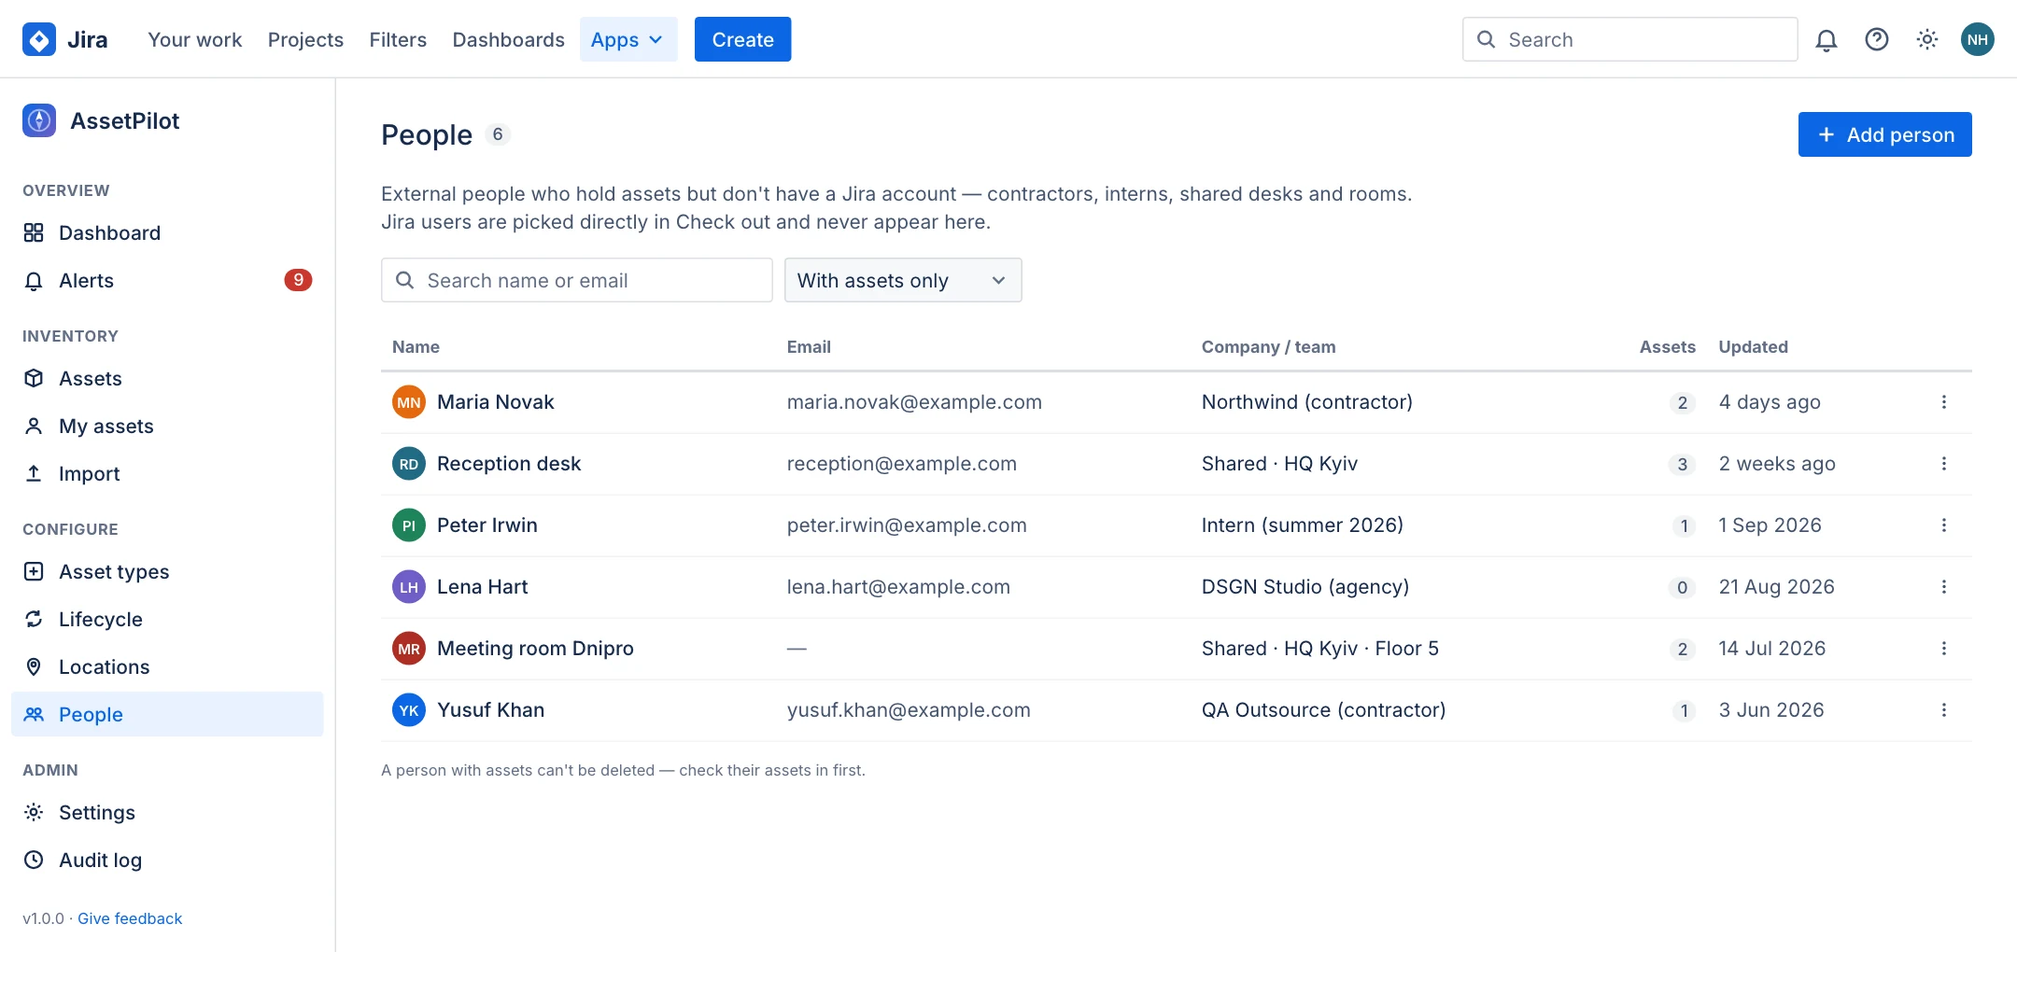This screenshot has width=2017, height=1008.
Task: Open row actions menu for Meeting room Dnipro
Action: [x=1943, y=649]
